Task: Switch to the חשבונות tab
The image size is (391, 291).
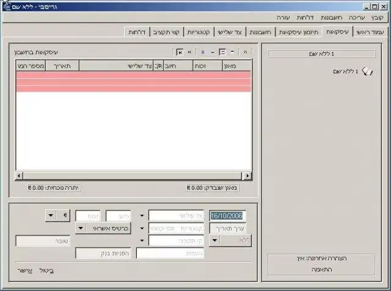Action: [260, 32]
